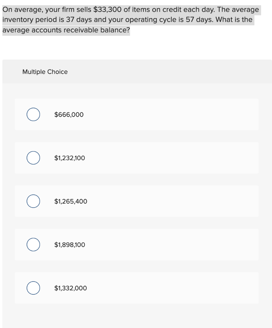Mark the $1,898,100 radio button
Viewport: 272px width, 328px height.
(x=33, y=244)
